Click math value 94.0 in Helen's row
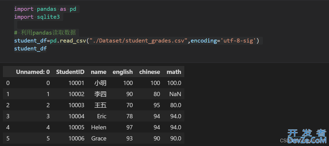This screenshot has width=329, height=146. (x=176, y=127)
